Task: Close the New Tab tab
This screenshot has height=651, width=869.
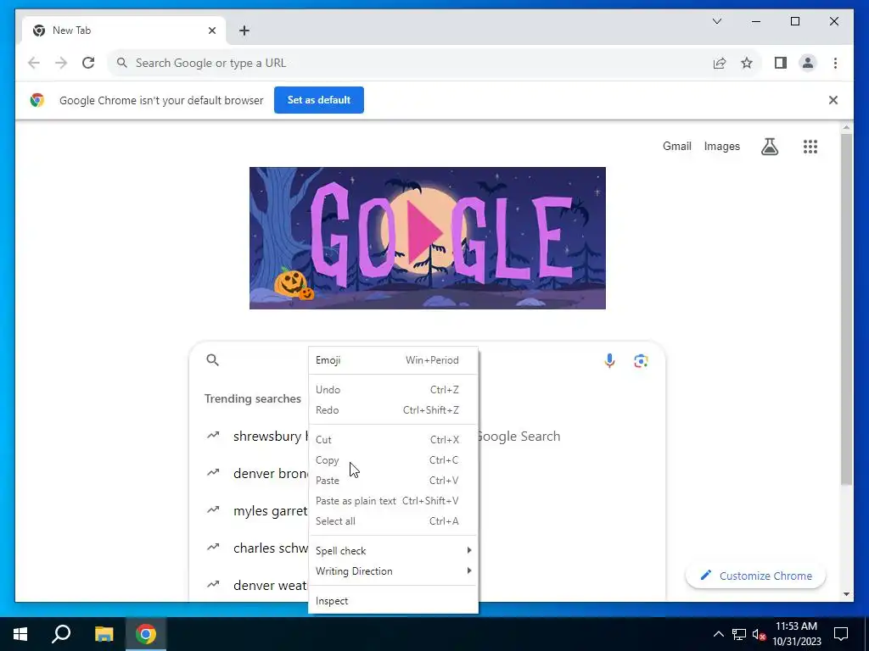Action: point(211,31)
